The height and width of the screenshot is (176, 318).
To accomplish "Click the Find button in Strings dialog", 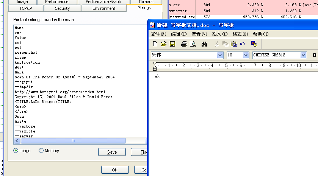I will 139,152.
